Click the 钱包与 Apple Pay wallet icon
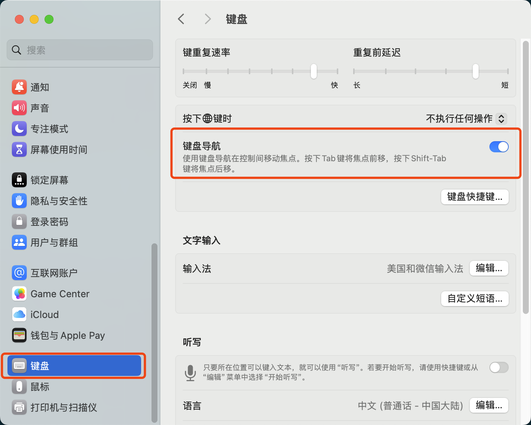Screen dimensions: 531x425 [x=19, y=335]
